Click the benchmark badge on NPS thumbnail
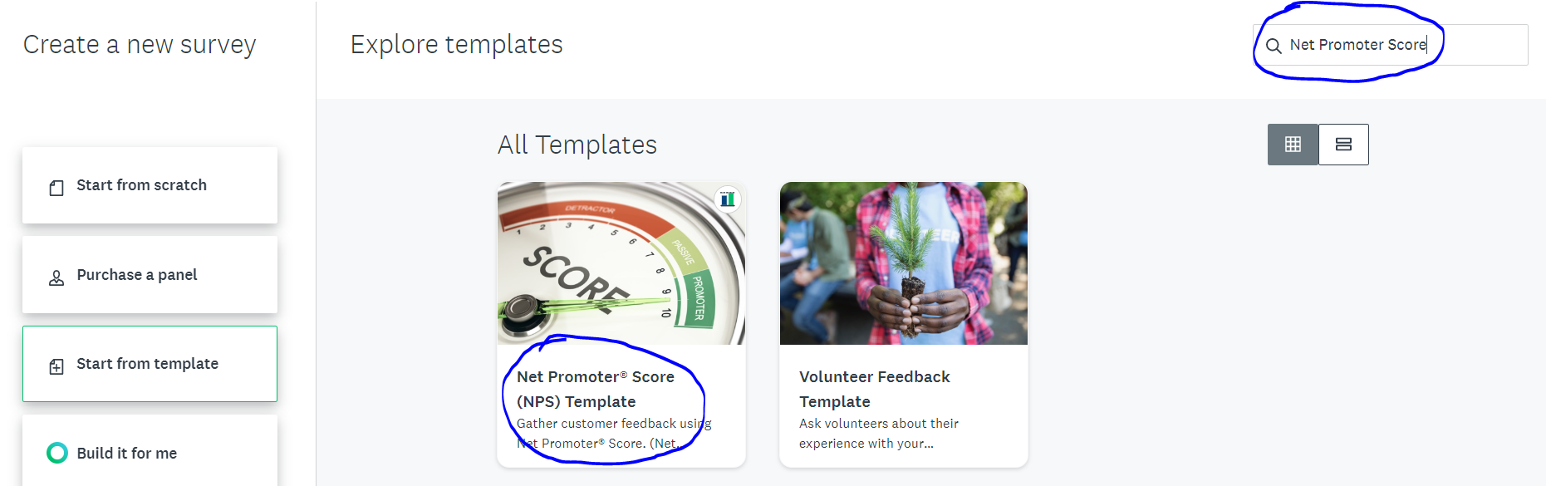The image size is (1546, 486). 728,199
